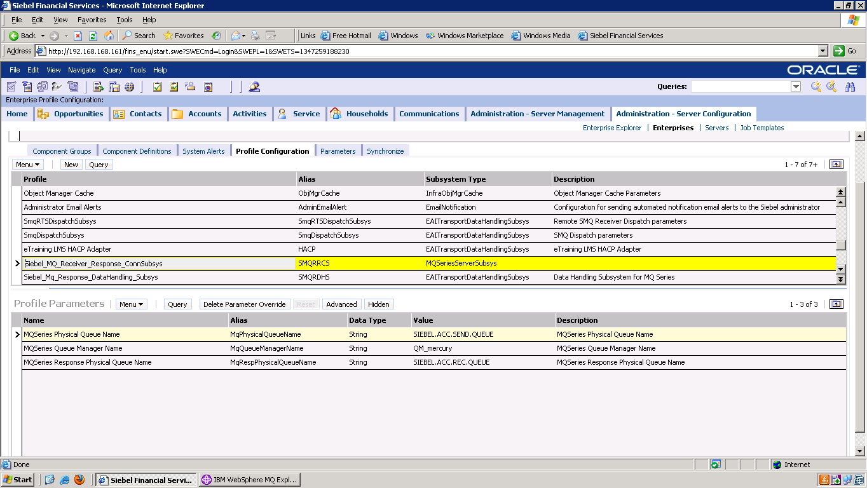Image resolution: width=867 pixels, height=488 pixels.
Task: Click the Siebel toolbar icon with green arrow document
Action: (99, 87)
